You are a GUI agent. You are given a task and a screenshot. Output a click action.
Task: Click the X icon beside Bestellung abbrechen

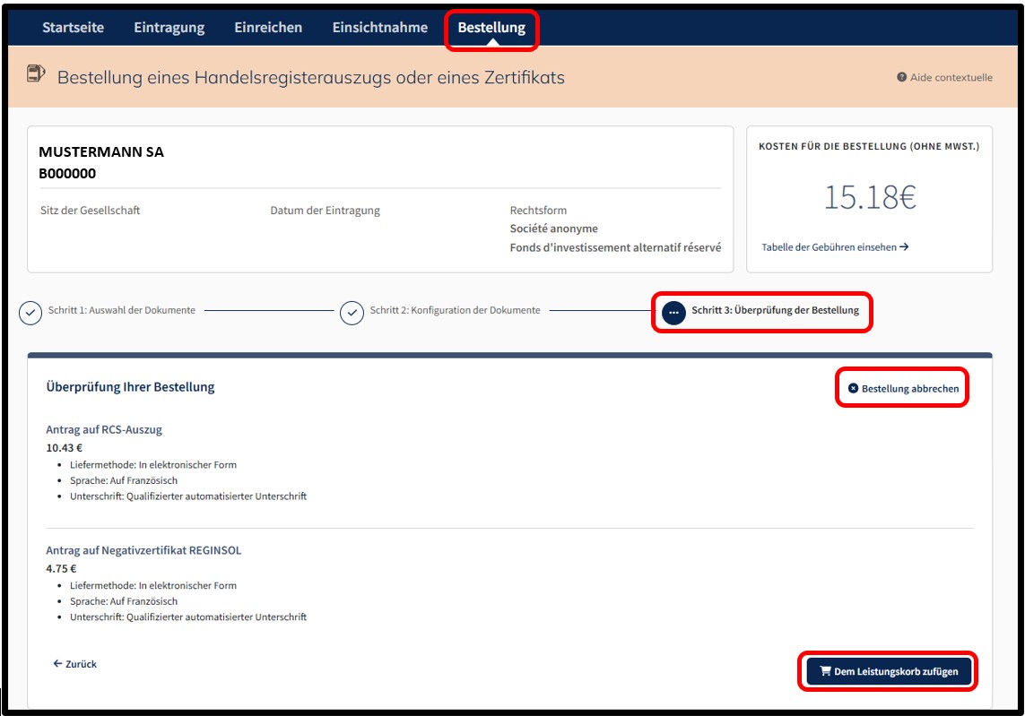[853, 388]
